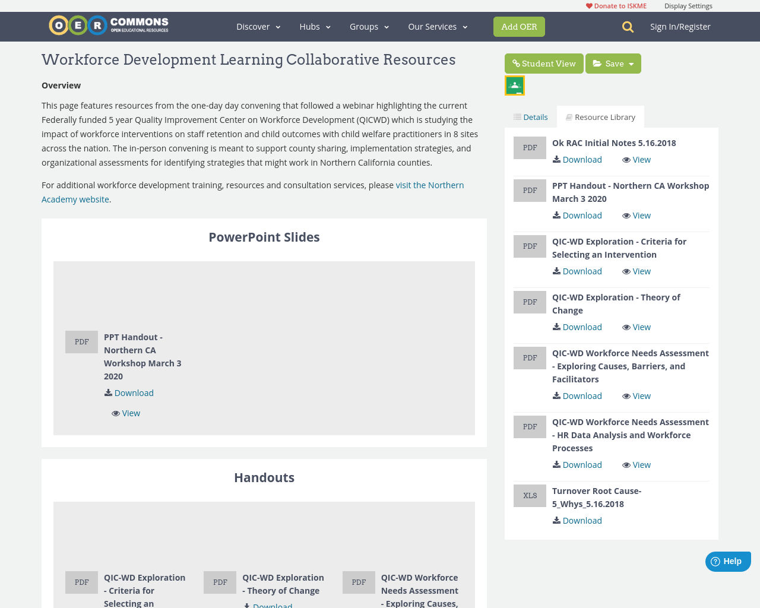Click the heart icon beside Donate to ISKME

[x=588, y=5]
